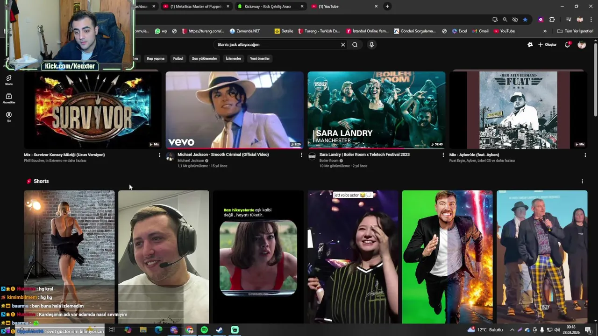Open options menu for Smooth Criminal video
Screen dimensions: 598x336
301,155
